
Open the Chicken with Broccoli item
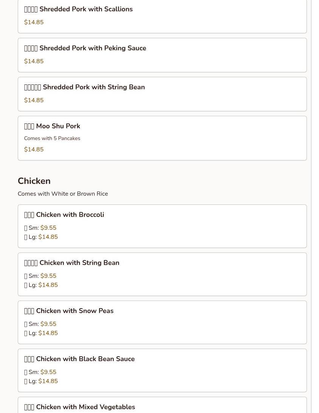[70, 215]
